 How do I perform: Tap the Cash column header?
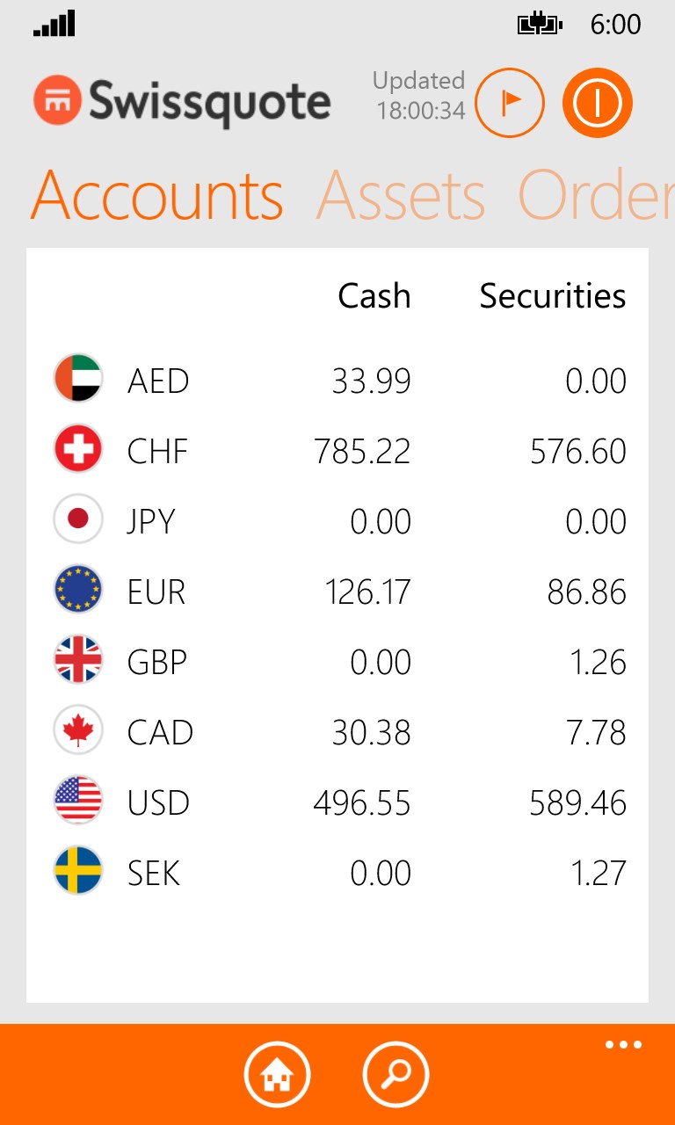tap(374, 296)
